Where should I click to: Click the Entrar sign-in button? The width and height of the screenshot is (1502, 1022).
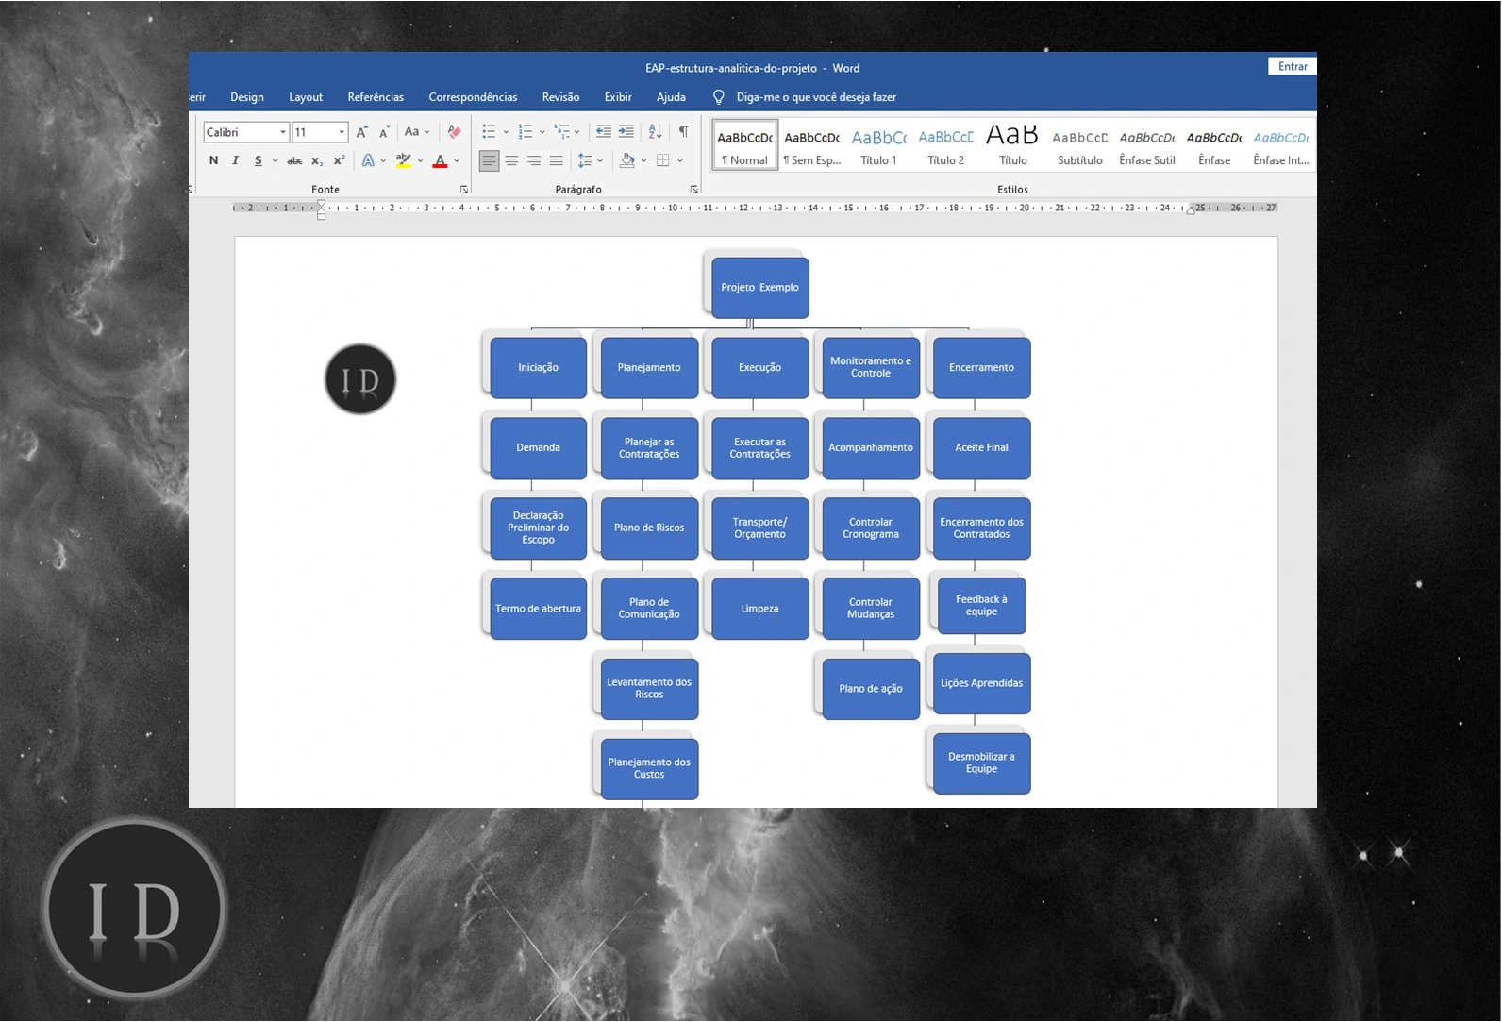[x=1292, y=66]
